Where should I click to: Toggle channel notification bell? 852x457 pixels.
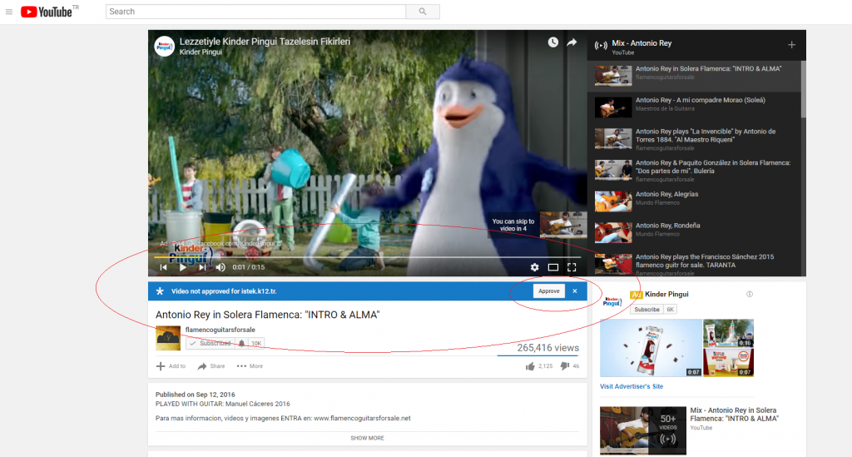242,344
